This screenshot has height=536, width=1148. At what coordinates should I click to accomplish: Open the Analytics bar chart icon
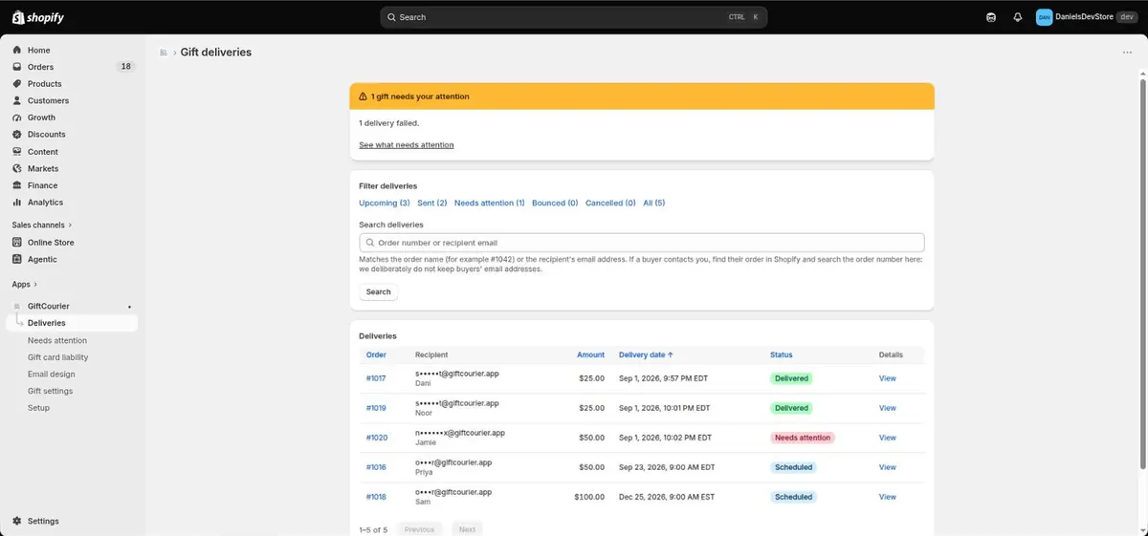[x=17, y=203]
